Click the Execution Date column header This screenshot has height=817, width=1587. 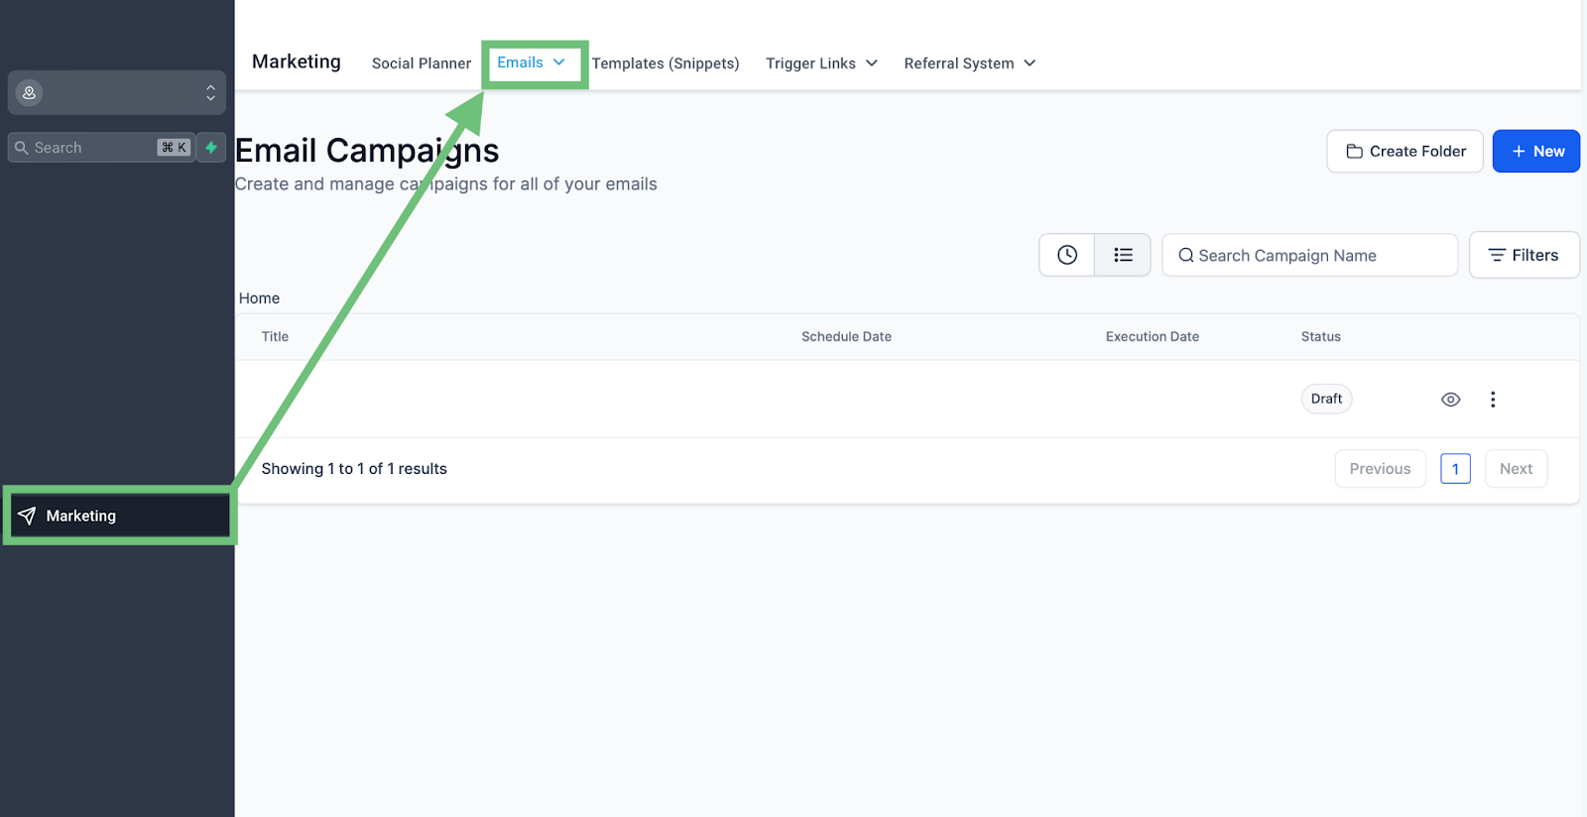pos(1153,337)
